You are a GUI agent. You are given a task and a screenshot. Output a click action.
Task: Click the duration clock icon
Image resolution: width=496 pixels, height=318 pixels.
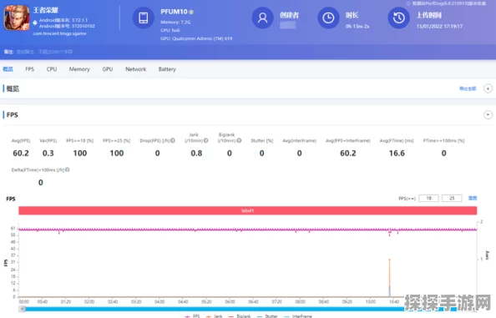click(x=328, y=18)
